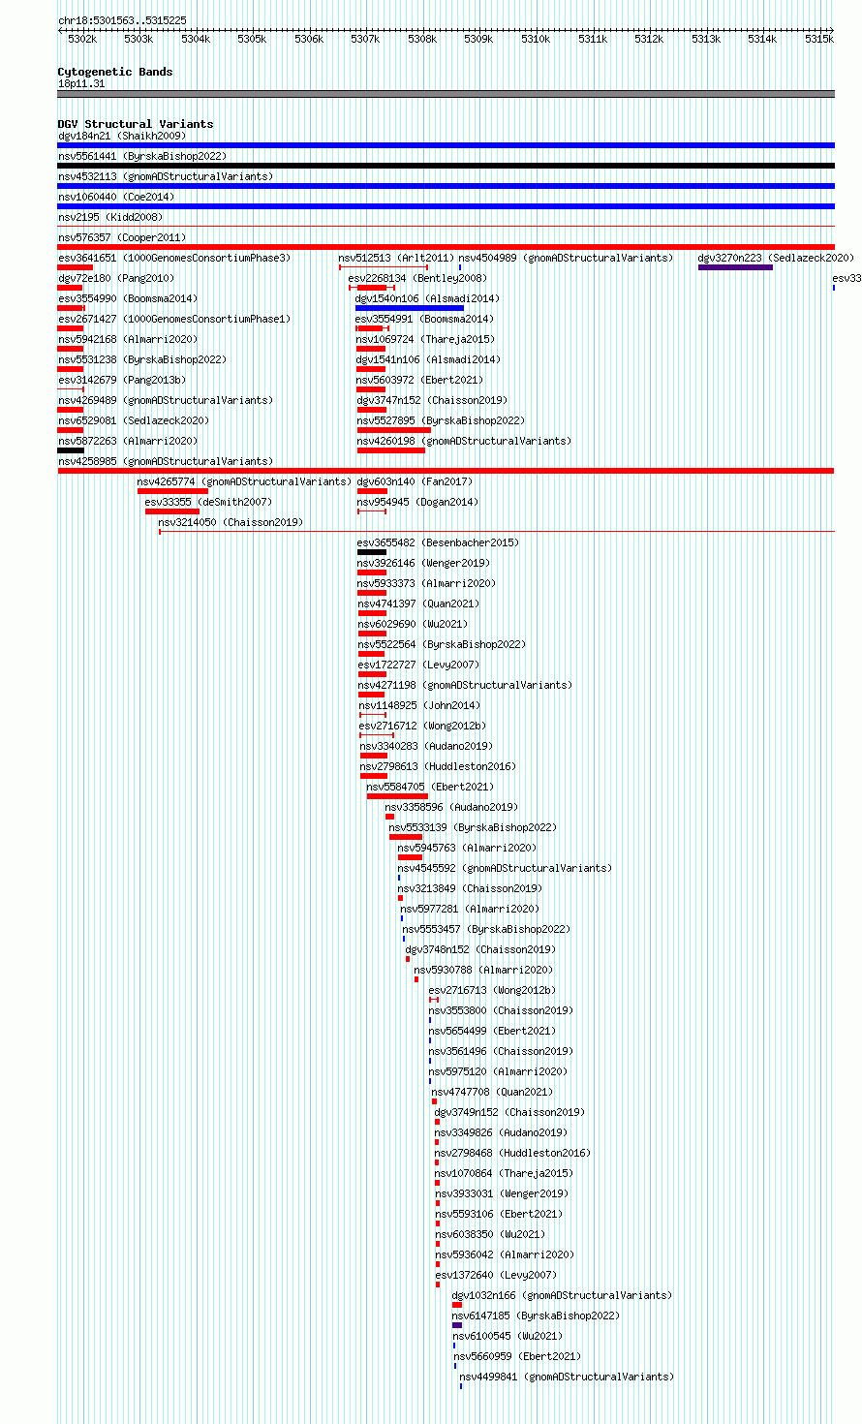Screen dimensions: 862x1424
Task: Select the nsv5561441 (ByrskaBishop2022) label
Action: pos(142,156)
